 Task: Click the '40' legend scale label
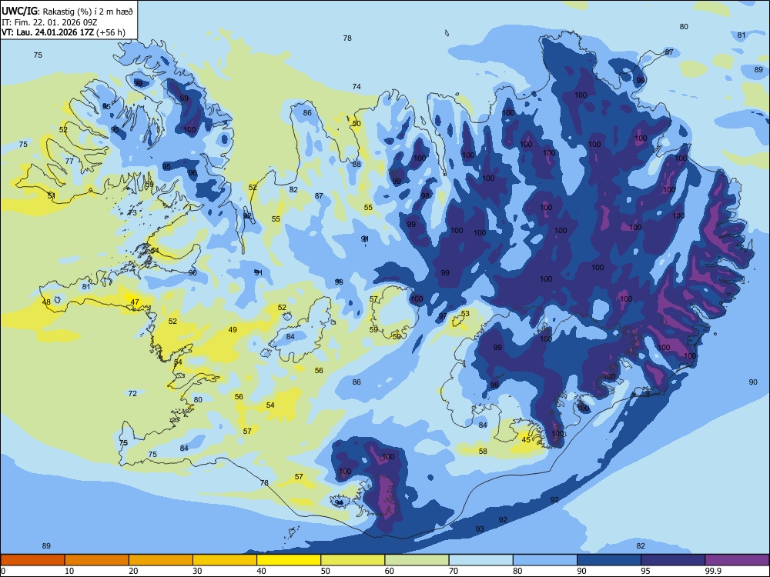click(x=261, y=571)
